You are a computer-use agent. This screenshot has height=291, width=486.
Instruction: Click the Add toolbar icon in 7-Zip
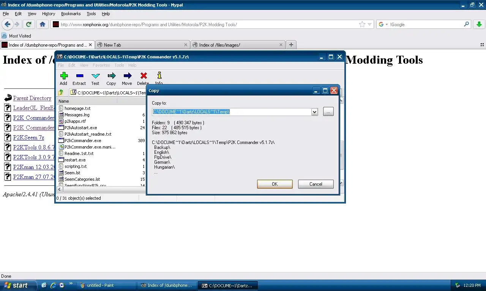[x=64, y=76]
